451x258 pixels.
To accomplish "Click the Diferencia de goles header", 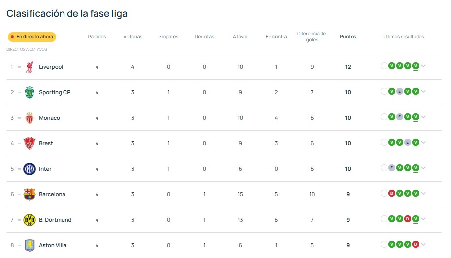I will pos(312,37).
